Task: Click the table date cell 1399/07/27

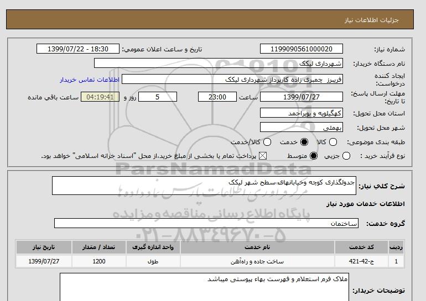Action: pos(44,261)
